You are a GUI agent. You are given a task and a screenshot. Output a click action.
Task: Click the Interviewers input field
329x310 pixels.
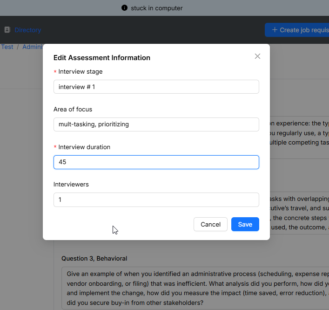click(x=156, y=200)
